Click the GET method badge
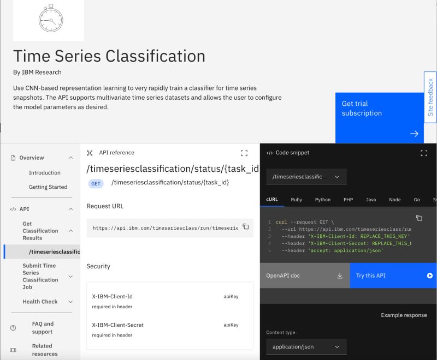This screenshot has height=360, width=437. point(96,184)
